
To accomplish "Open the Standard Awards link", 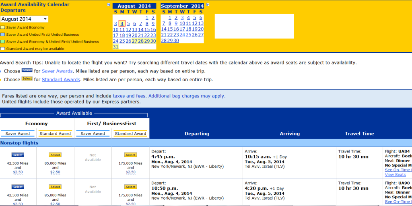I will (x=61, y=80).
